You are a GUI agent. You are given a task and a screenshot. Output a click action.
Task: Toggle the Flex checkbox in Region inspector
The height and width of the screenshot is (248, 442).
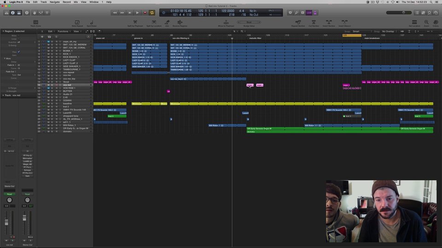[19, 52]
